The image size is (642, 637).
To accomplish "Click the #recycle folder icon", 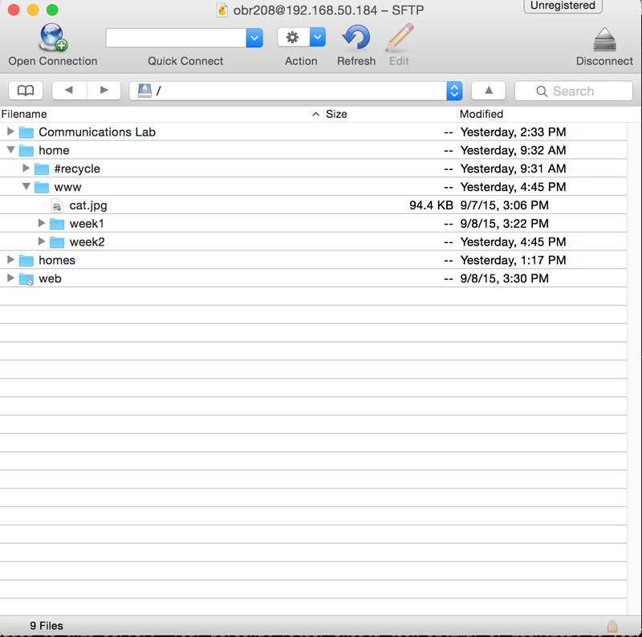I will click(x=42, y=168).
